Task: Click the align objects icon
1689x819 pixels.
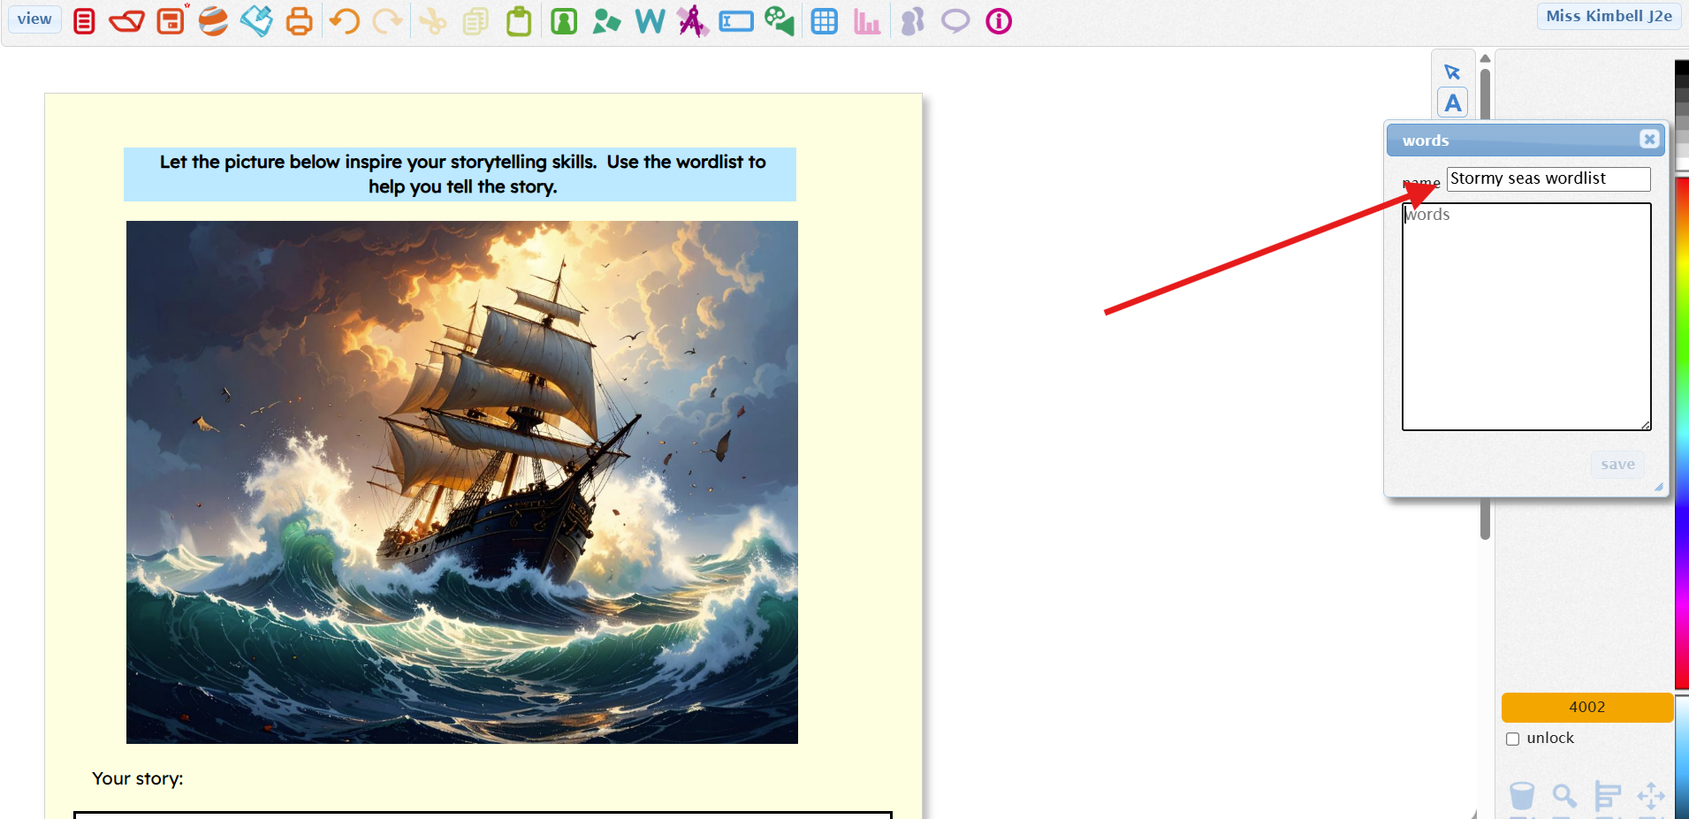Action: [1608, 796]
